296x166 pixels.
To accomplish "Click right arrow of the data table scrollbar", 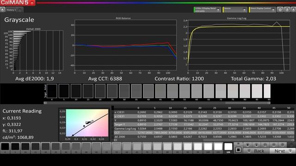I will click(293, 140).
